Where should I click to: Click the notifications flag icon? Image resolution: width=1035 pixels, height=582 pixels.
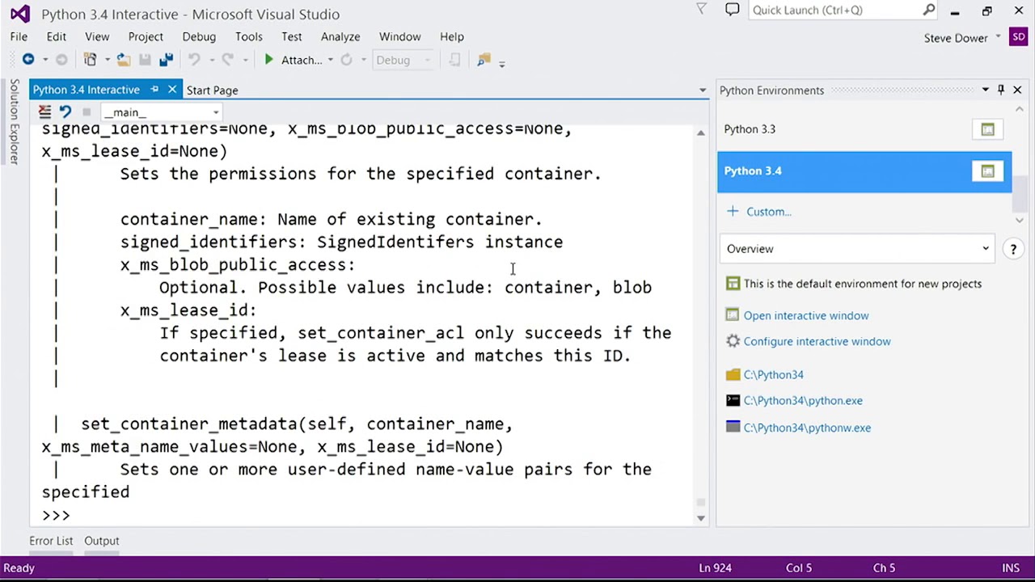(x=702, y=10)
